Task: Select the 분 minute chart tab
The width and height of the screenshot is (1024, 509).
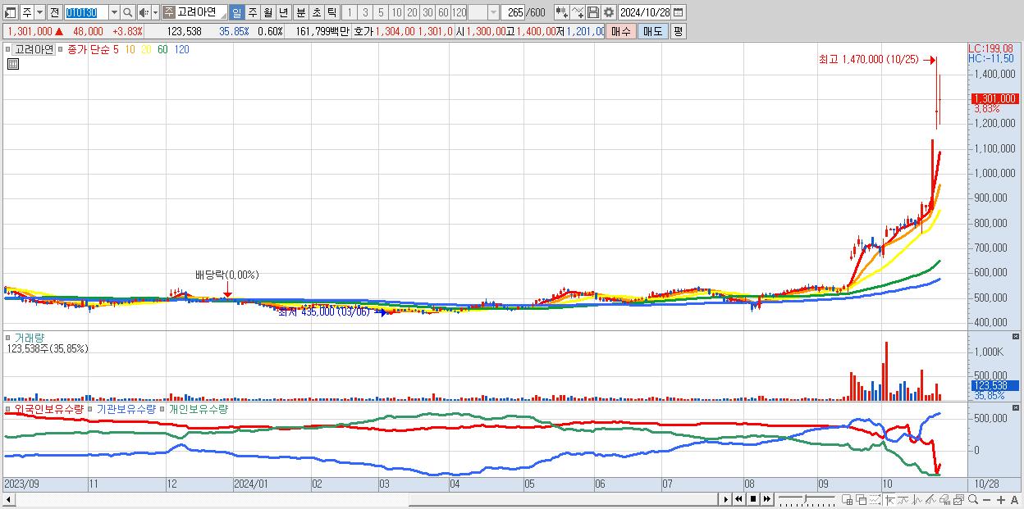Action: pyautogui.click(x=300, y=12)
